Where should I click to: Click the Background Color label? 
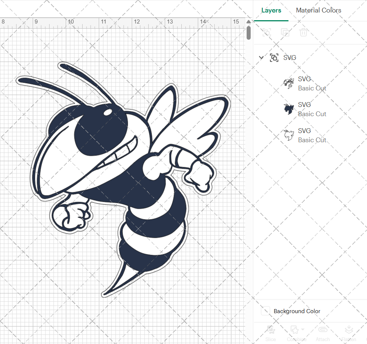[297, 311]
